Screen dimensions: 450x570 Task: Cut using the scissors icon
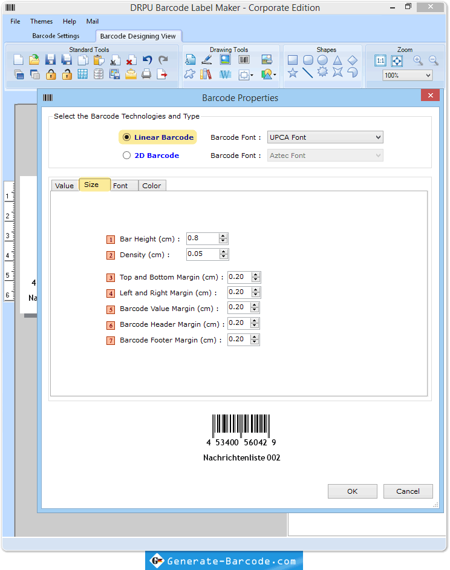point(115,61)
